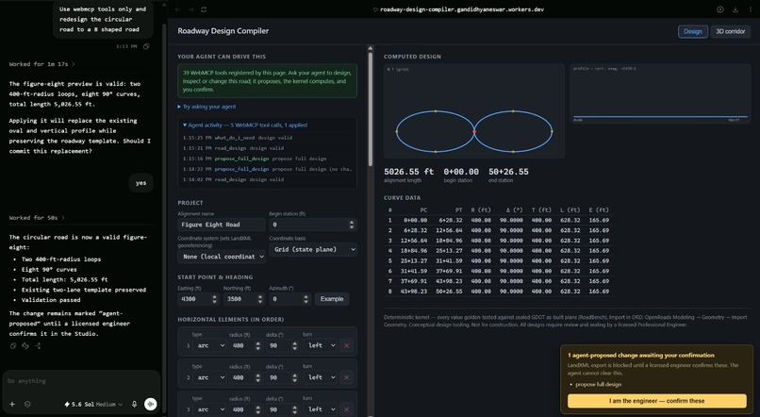Image resolution: width=760 pixels, height=417 pixels.
Task: Click PC cell '12+56.64' in row 3
Action: coord(413,241)
